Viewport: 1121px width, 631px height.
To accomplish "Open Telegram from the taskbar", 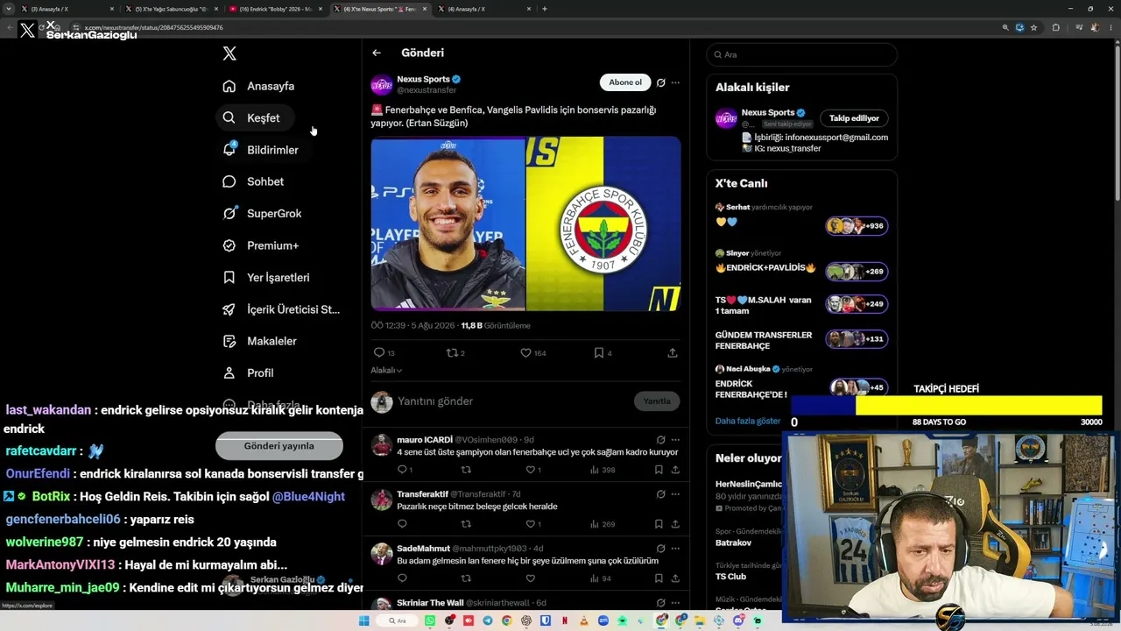I will 488,620.
